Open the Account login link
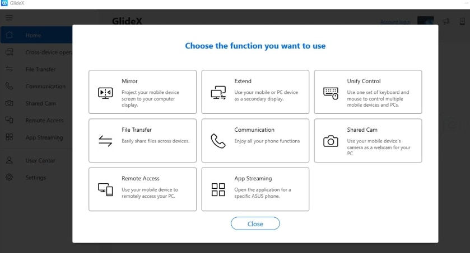This screenshot has width=470, height=253. [x=395, y=22]
